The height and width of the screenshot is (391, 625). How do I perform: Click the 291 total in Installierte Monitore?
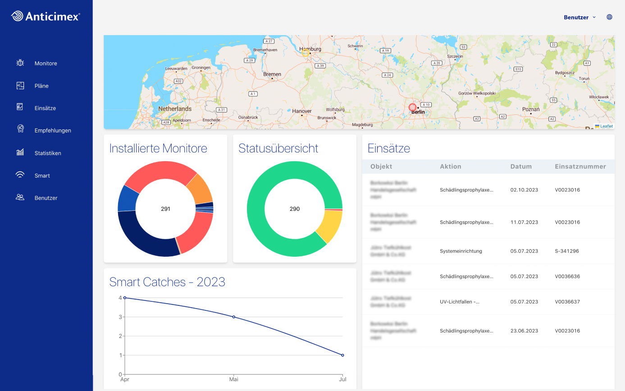tap(165, 209)
